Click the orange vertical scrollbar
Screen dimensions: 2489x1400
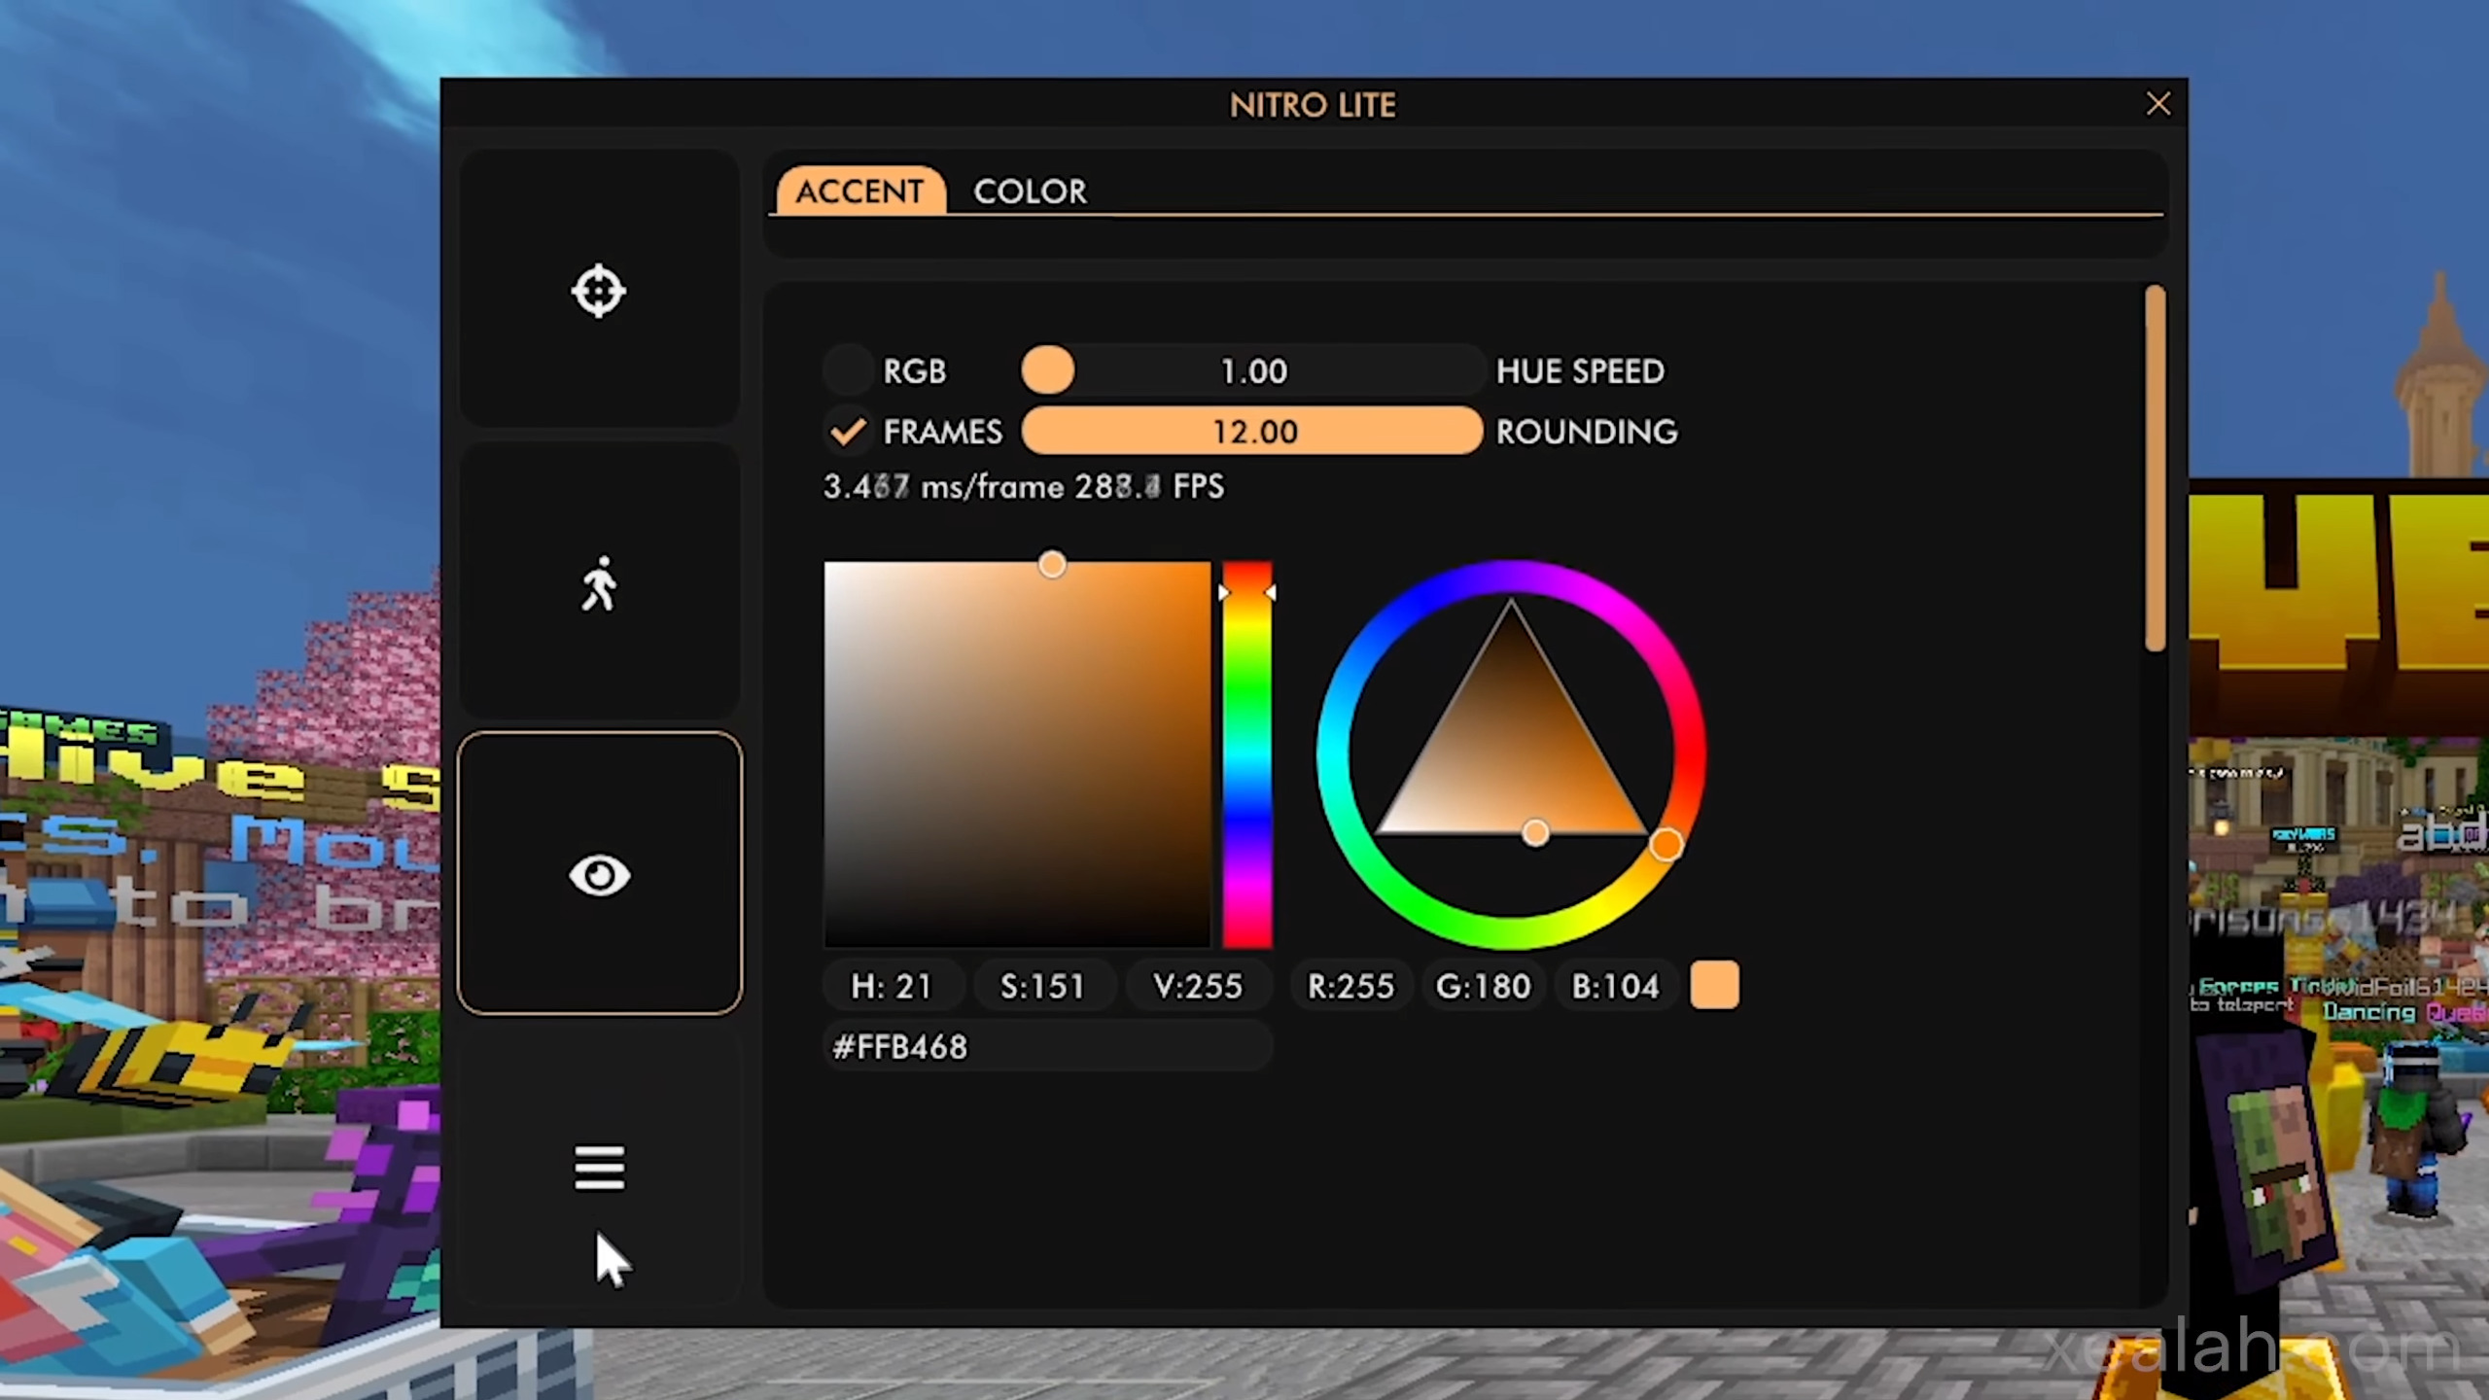[x=2155, y=467]
